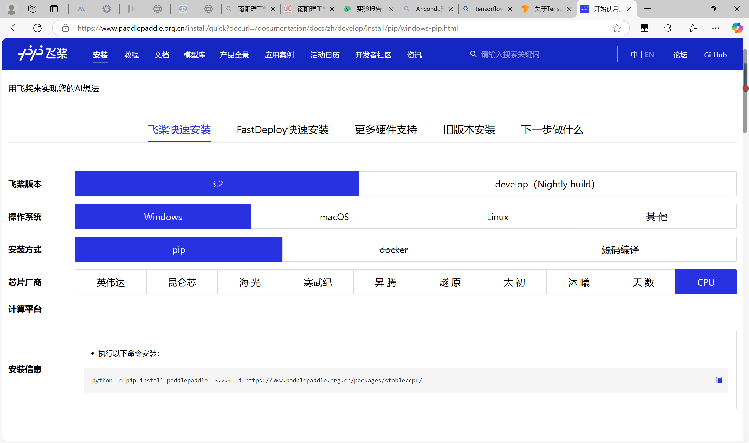Open the workspaces icon

click(32, 9)
